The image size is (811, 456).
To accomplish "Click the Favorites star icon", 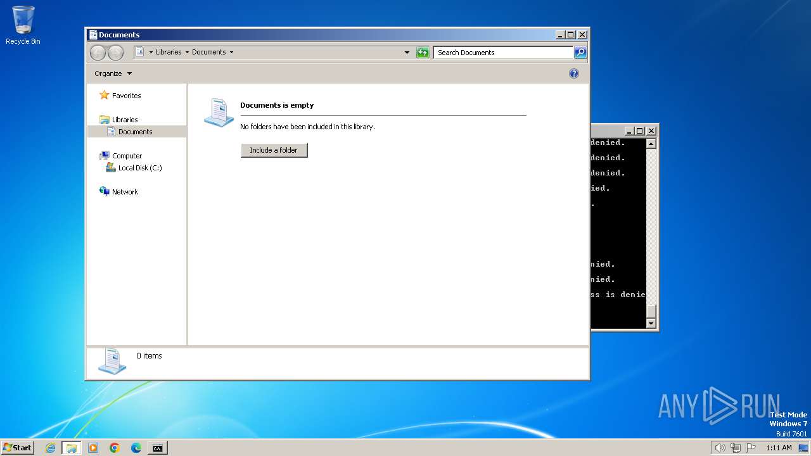I will click(105, 95).
